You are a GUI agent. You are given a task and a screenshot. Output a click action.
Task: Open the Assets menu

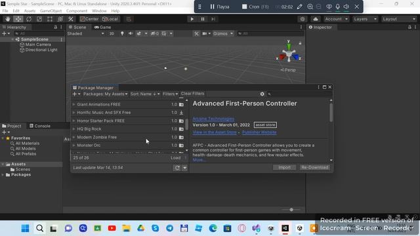tap(30, 11)
